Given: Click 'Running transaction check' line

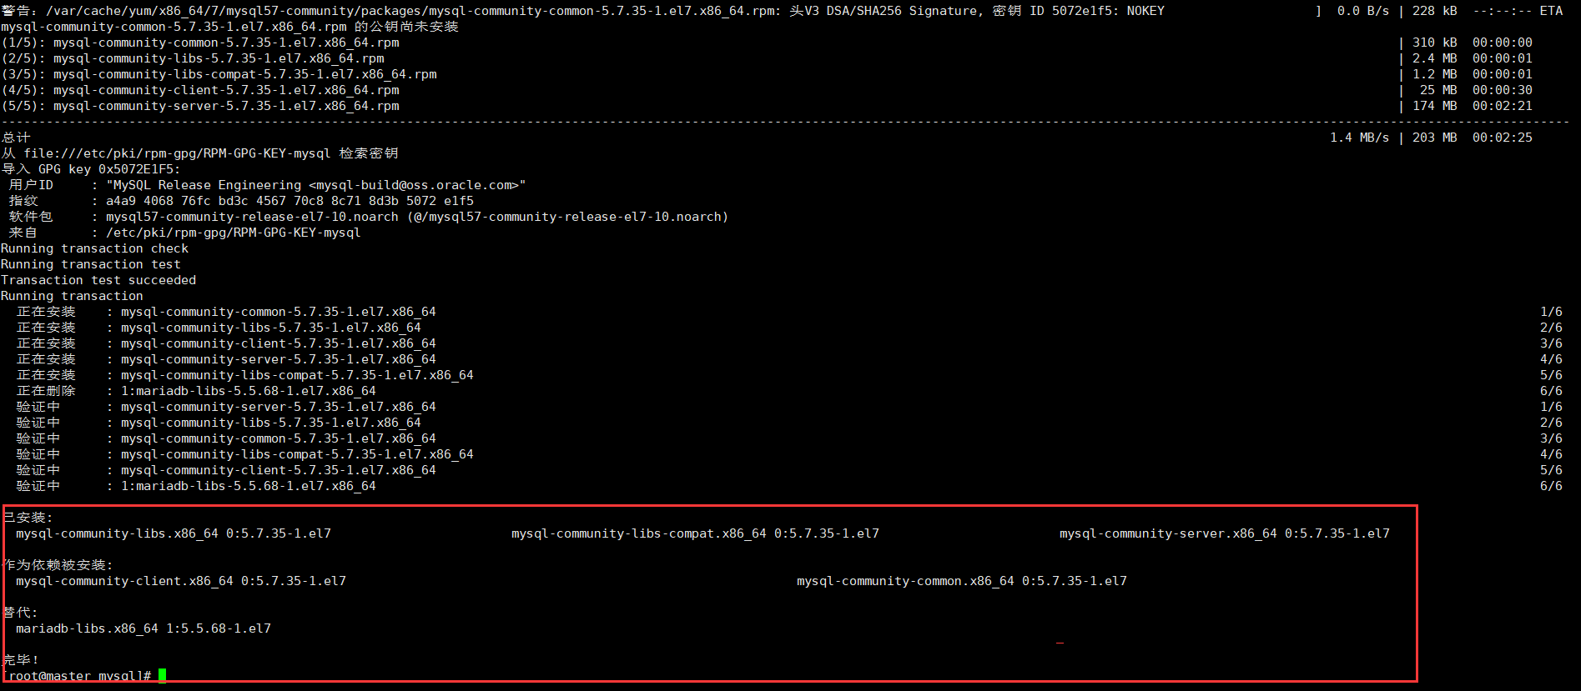Looking at the screenshot, I should (x=94, y=248).
